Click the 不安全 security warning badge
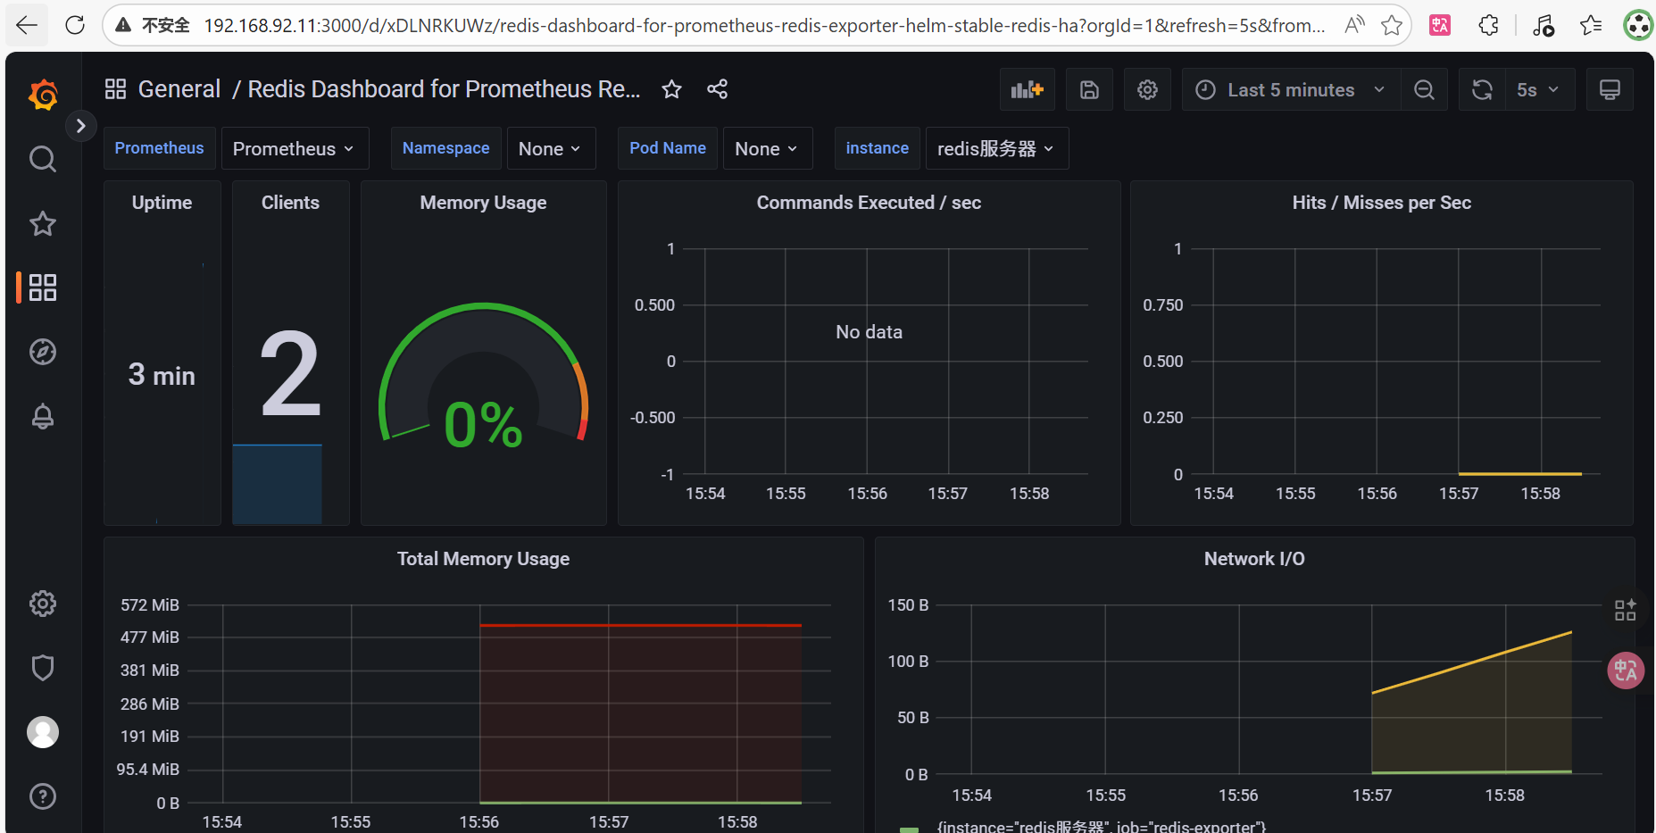The image size is (1656, 833). [x=153, y=25]
